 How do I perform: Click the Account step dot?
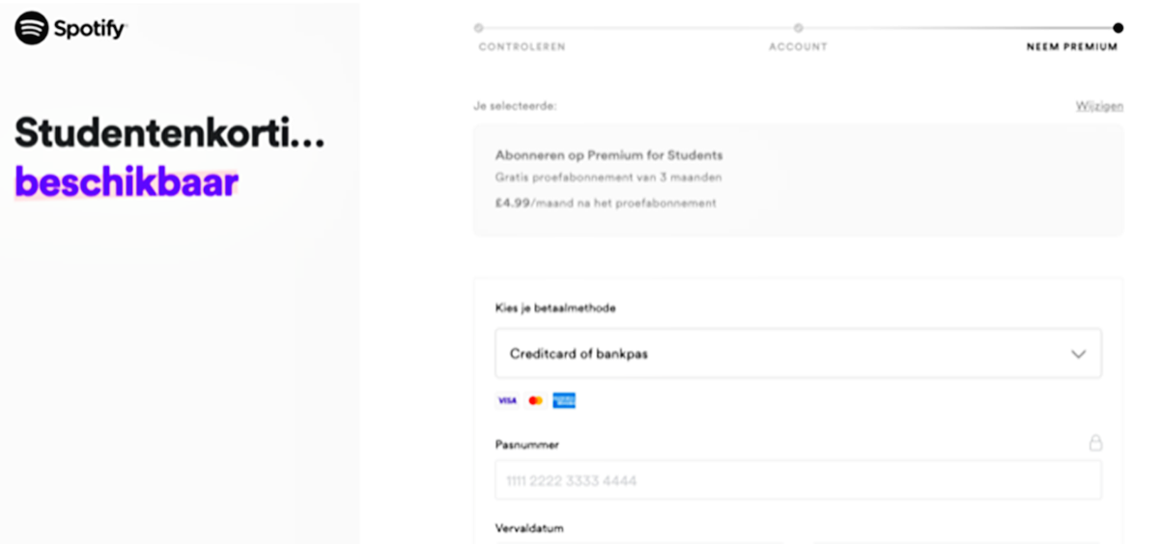pos(798,28)
